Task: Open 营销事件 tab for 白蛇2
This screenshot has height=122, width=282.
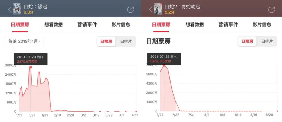Action: click(228, 24)
